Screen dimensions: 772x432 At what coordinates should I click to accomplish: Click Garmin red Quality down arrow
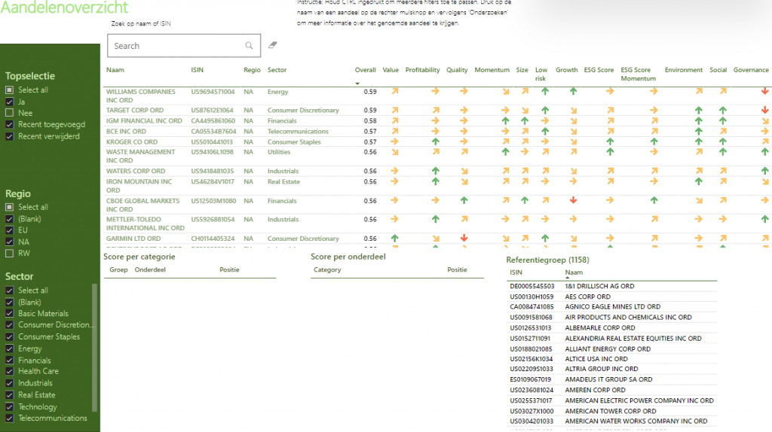pos(464,239)
